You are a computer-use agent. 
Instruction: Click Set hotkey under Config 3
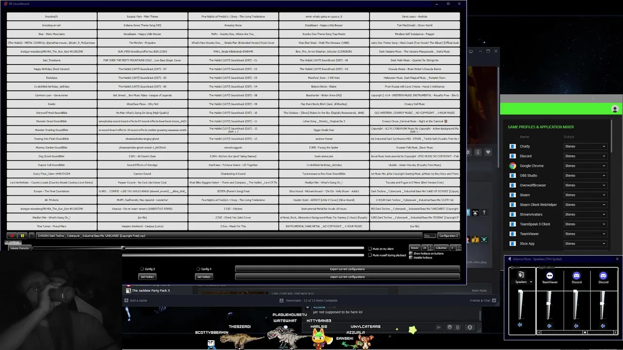click(x=147, y=277)
